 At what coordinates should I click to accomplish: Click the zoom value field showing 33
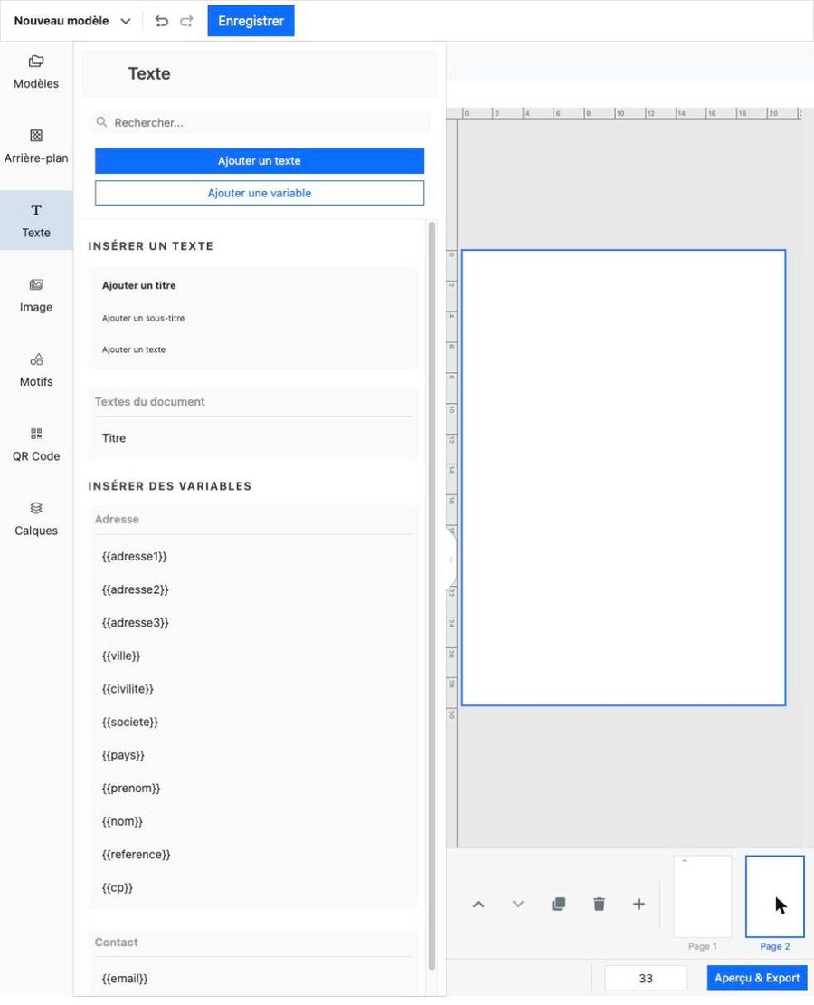click(x=646, y=978)
